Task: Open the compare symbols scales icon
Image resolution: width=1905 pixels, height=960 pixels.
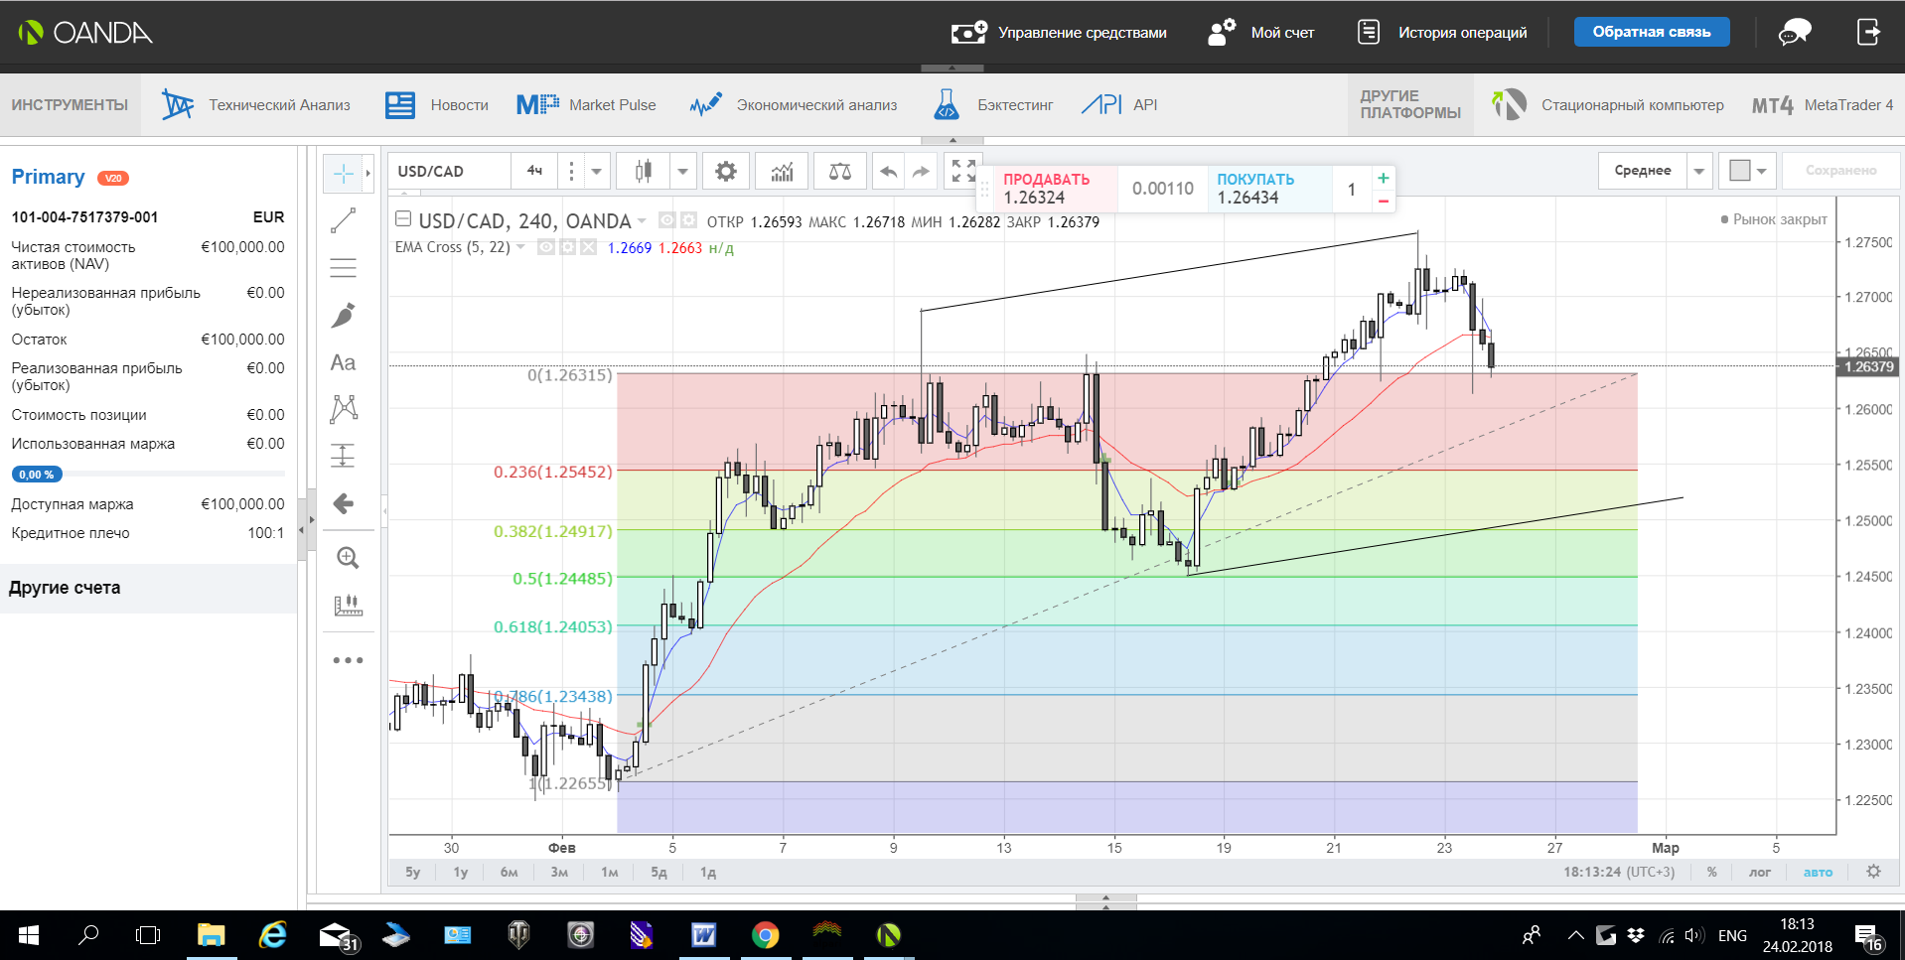Action: click(x=840, y=172)
